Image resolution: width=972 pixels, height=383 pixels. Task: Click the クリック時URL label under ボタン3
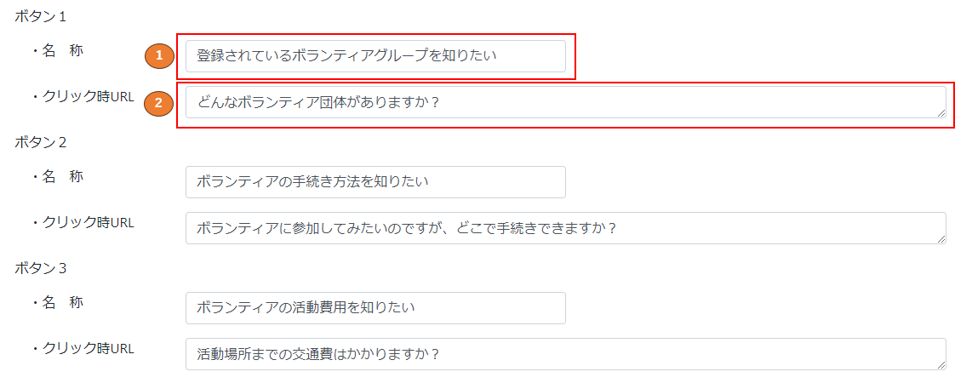(x=83, y=348)
